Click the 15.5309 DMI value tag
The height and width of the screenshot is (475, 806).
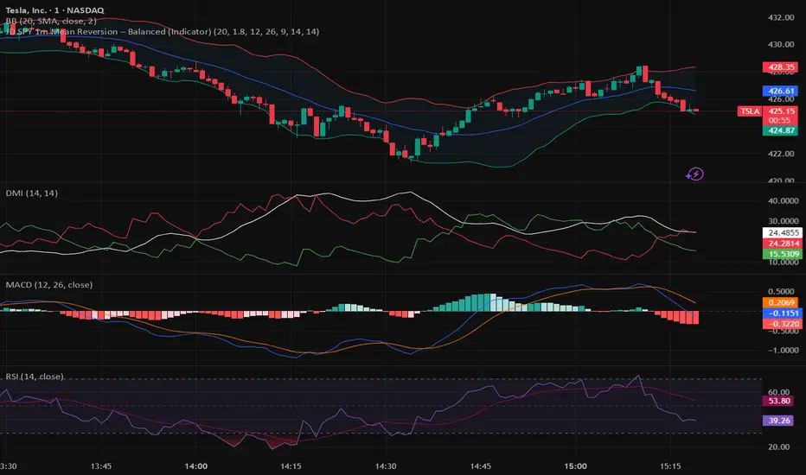[x=783, y=254]
